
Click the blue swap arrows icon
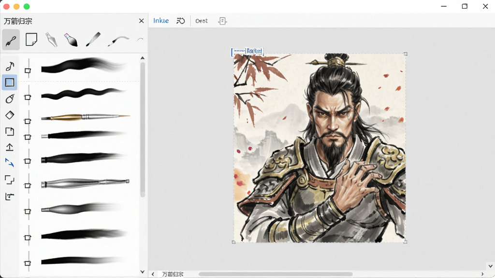(10, 163)
